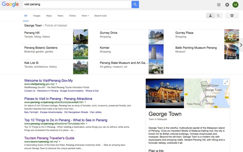The image size is (243, 152).
Task: Click the George Town knowledge panel heading
Action: pos(165,114)
